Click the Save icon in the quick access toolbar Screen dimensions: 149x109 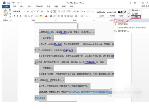[x=9, y=3]
